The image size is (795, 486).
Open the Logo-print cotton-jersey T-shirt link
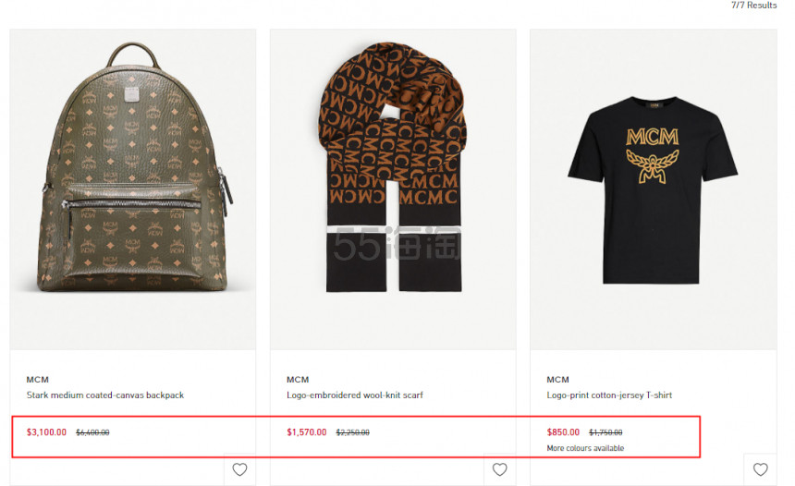click(x=609, y=395)
